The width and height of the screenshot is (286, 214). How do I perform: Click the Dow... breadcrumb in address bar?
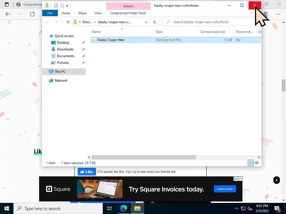click(x=87, y=22)
